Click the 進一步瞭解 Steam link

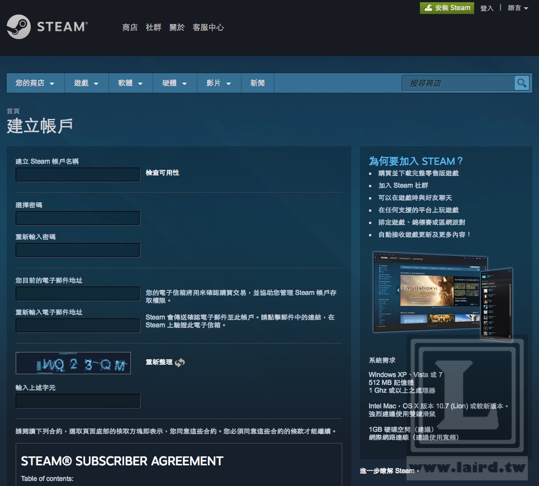point(387,471)
